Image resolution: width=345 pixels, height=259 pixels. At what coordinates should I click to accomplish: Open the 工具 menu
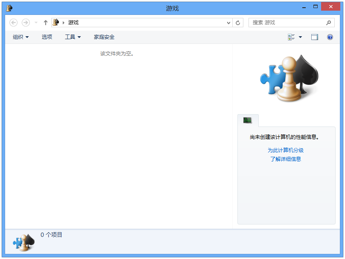73,37
